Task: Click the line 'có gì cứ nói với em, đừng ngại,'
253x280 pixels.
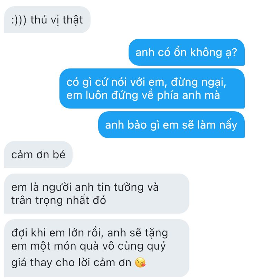Action: click(x=146, y=82)
